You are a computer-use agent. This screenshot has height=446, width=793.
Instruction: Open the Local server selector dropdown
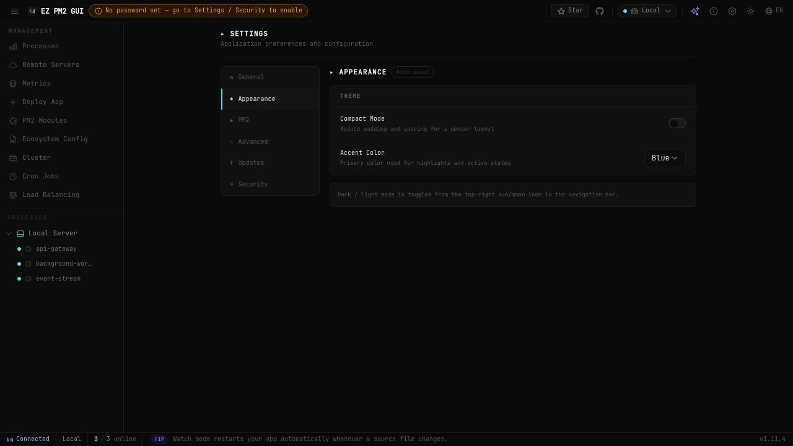click(647, 11)
